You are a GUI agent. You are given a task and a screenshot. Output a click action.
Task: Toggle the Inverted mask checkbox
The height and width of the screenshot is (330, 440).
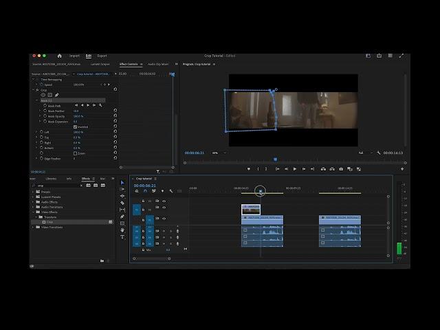click(x=75, y=126)
